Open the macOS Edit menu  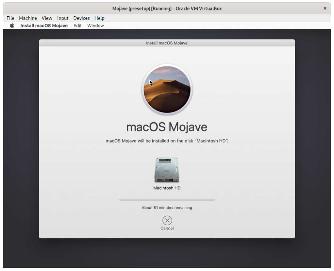click(x=78, y=26)
